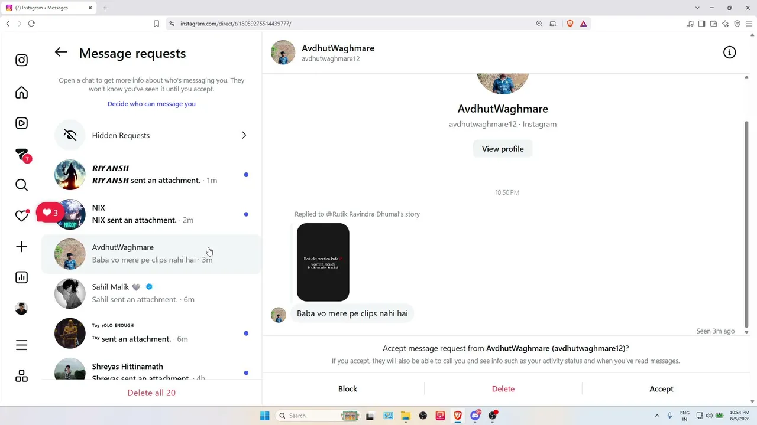Accept the message request
The image size is (757, 425).
click(661, 389)
